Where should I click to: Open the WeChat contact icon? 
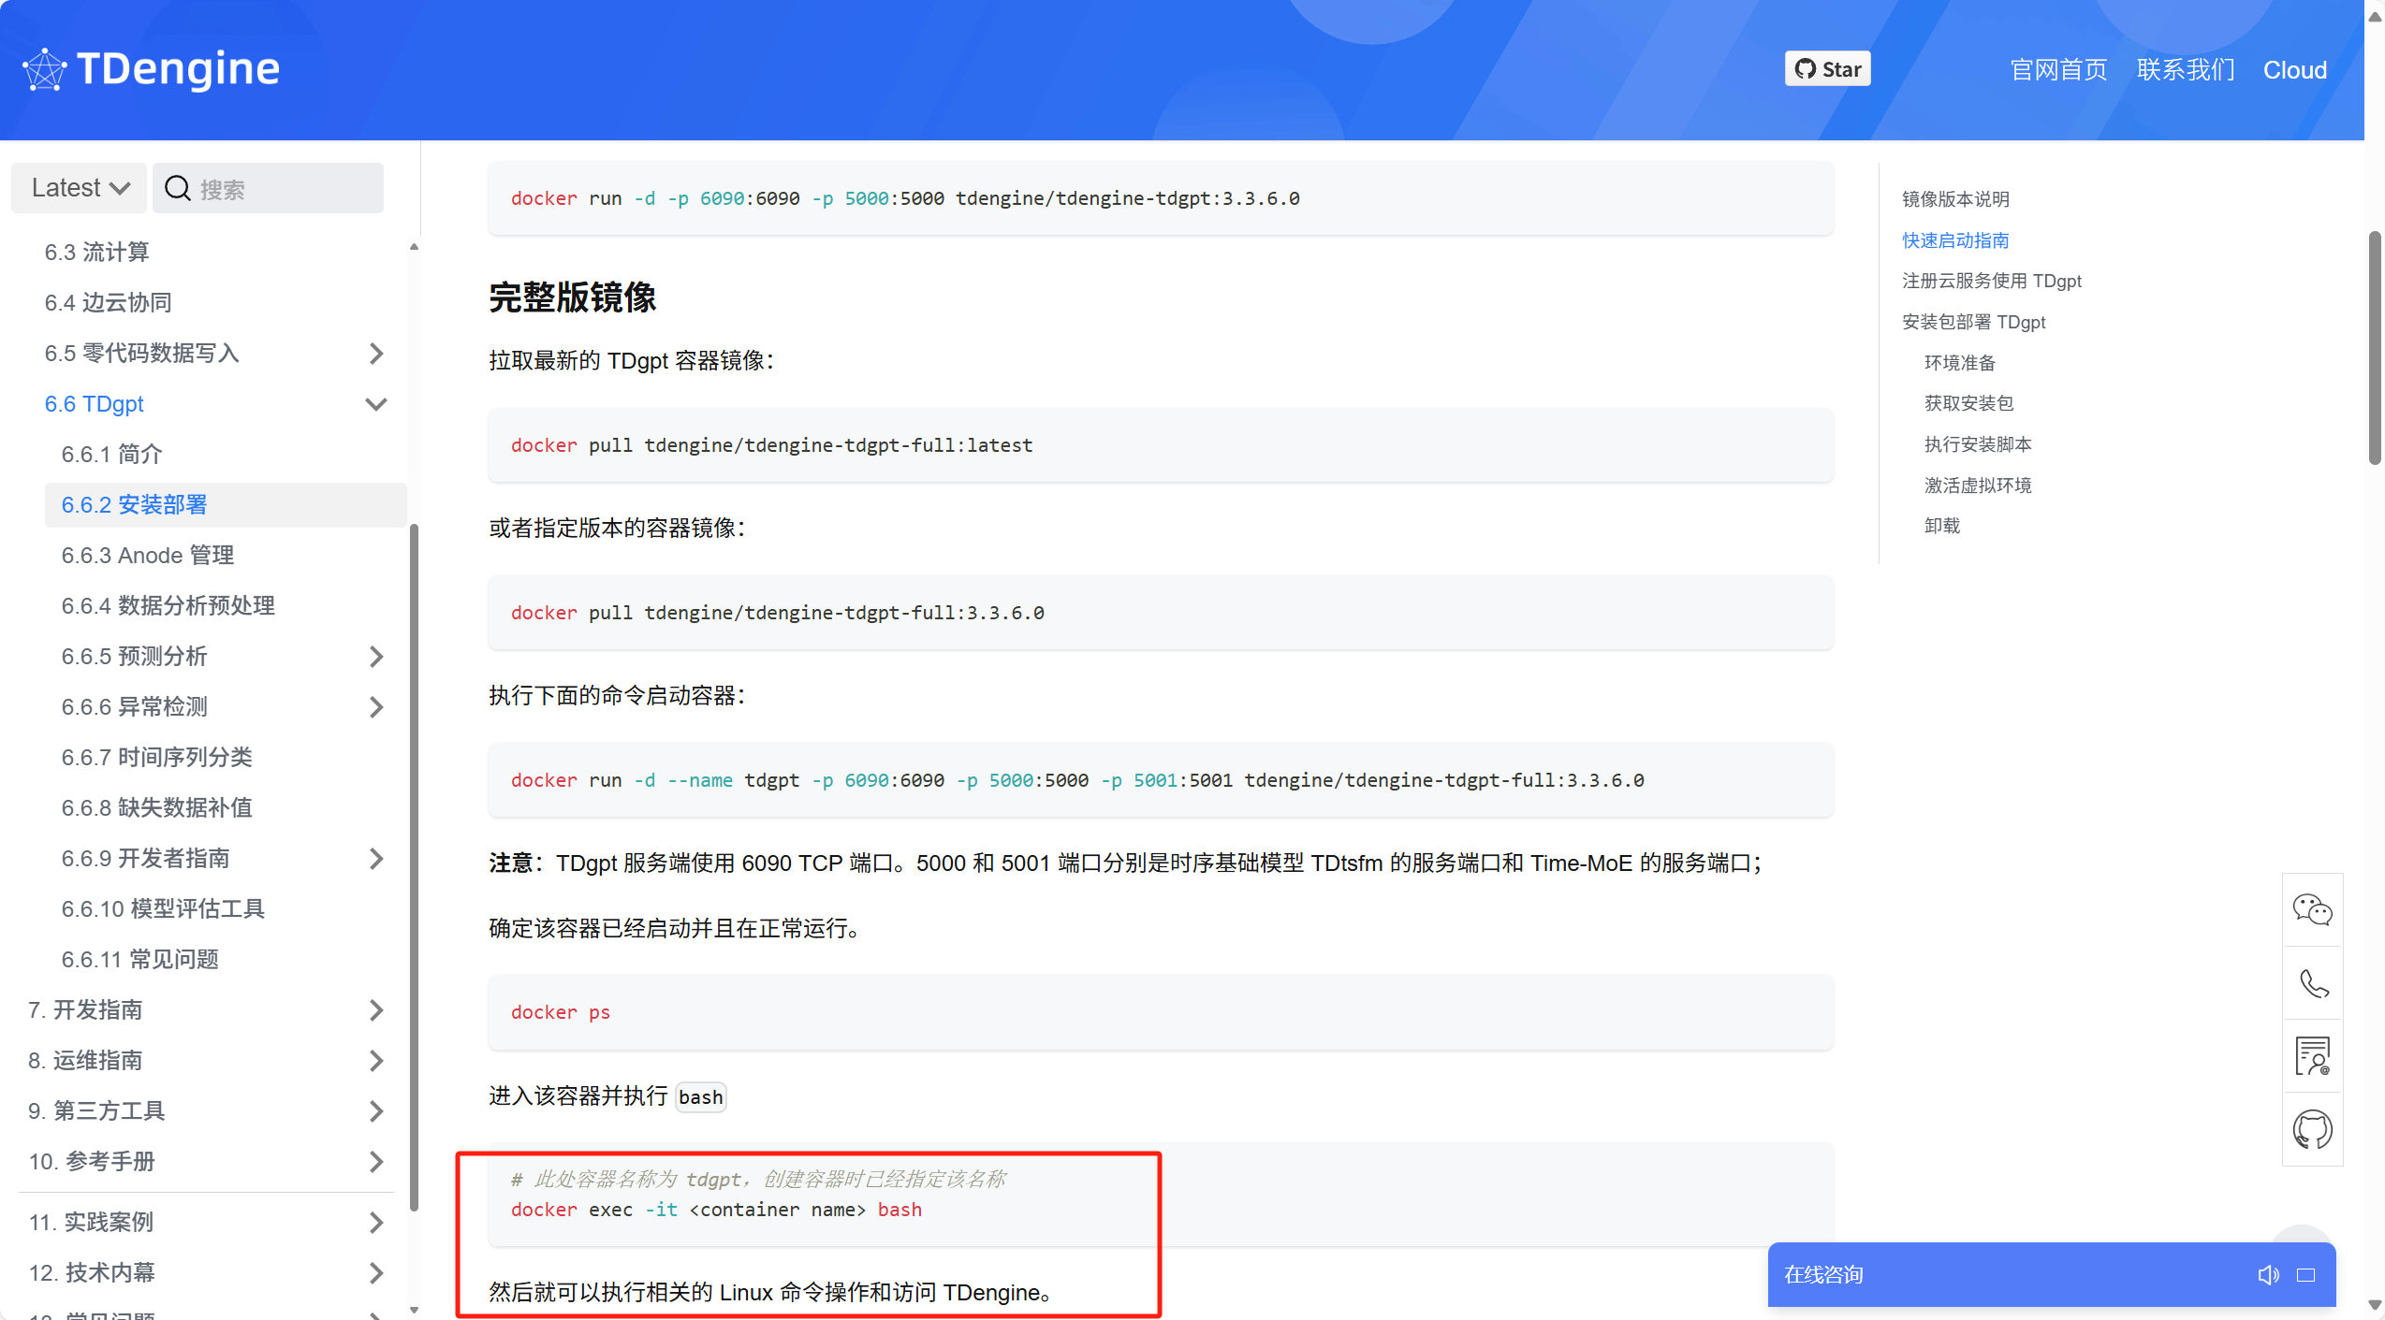[x=2313, y=908]
